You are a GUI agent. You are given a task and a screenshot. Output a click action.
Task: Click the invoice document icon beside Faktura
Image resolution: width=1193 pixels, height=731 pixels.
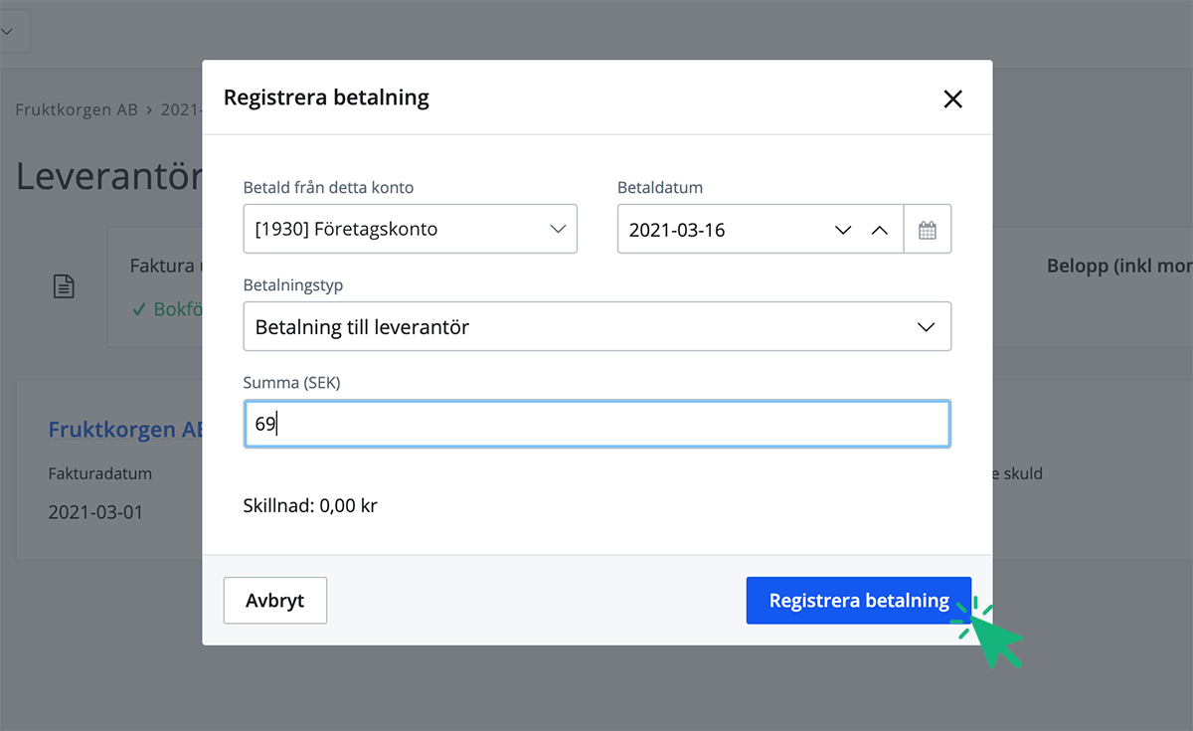click(64, 286)
